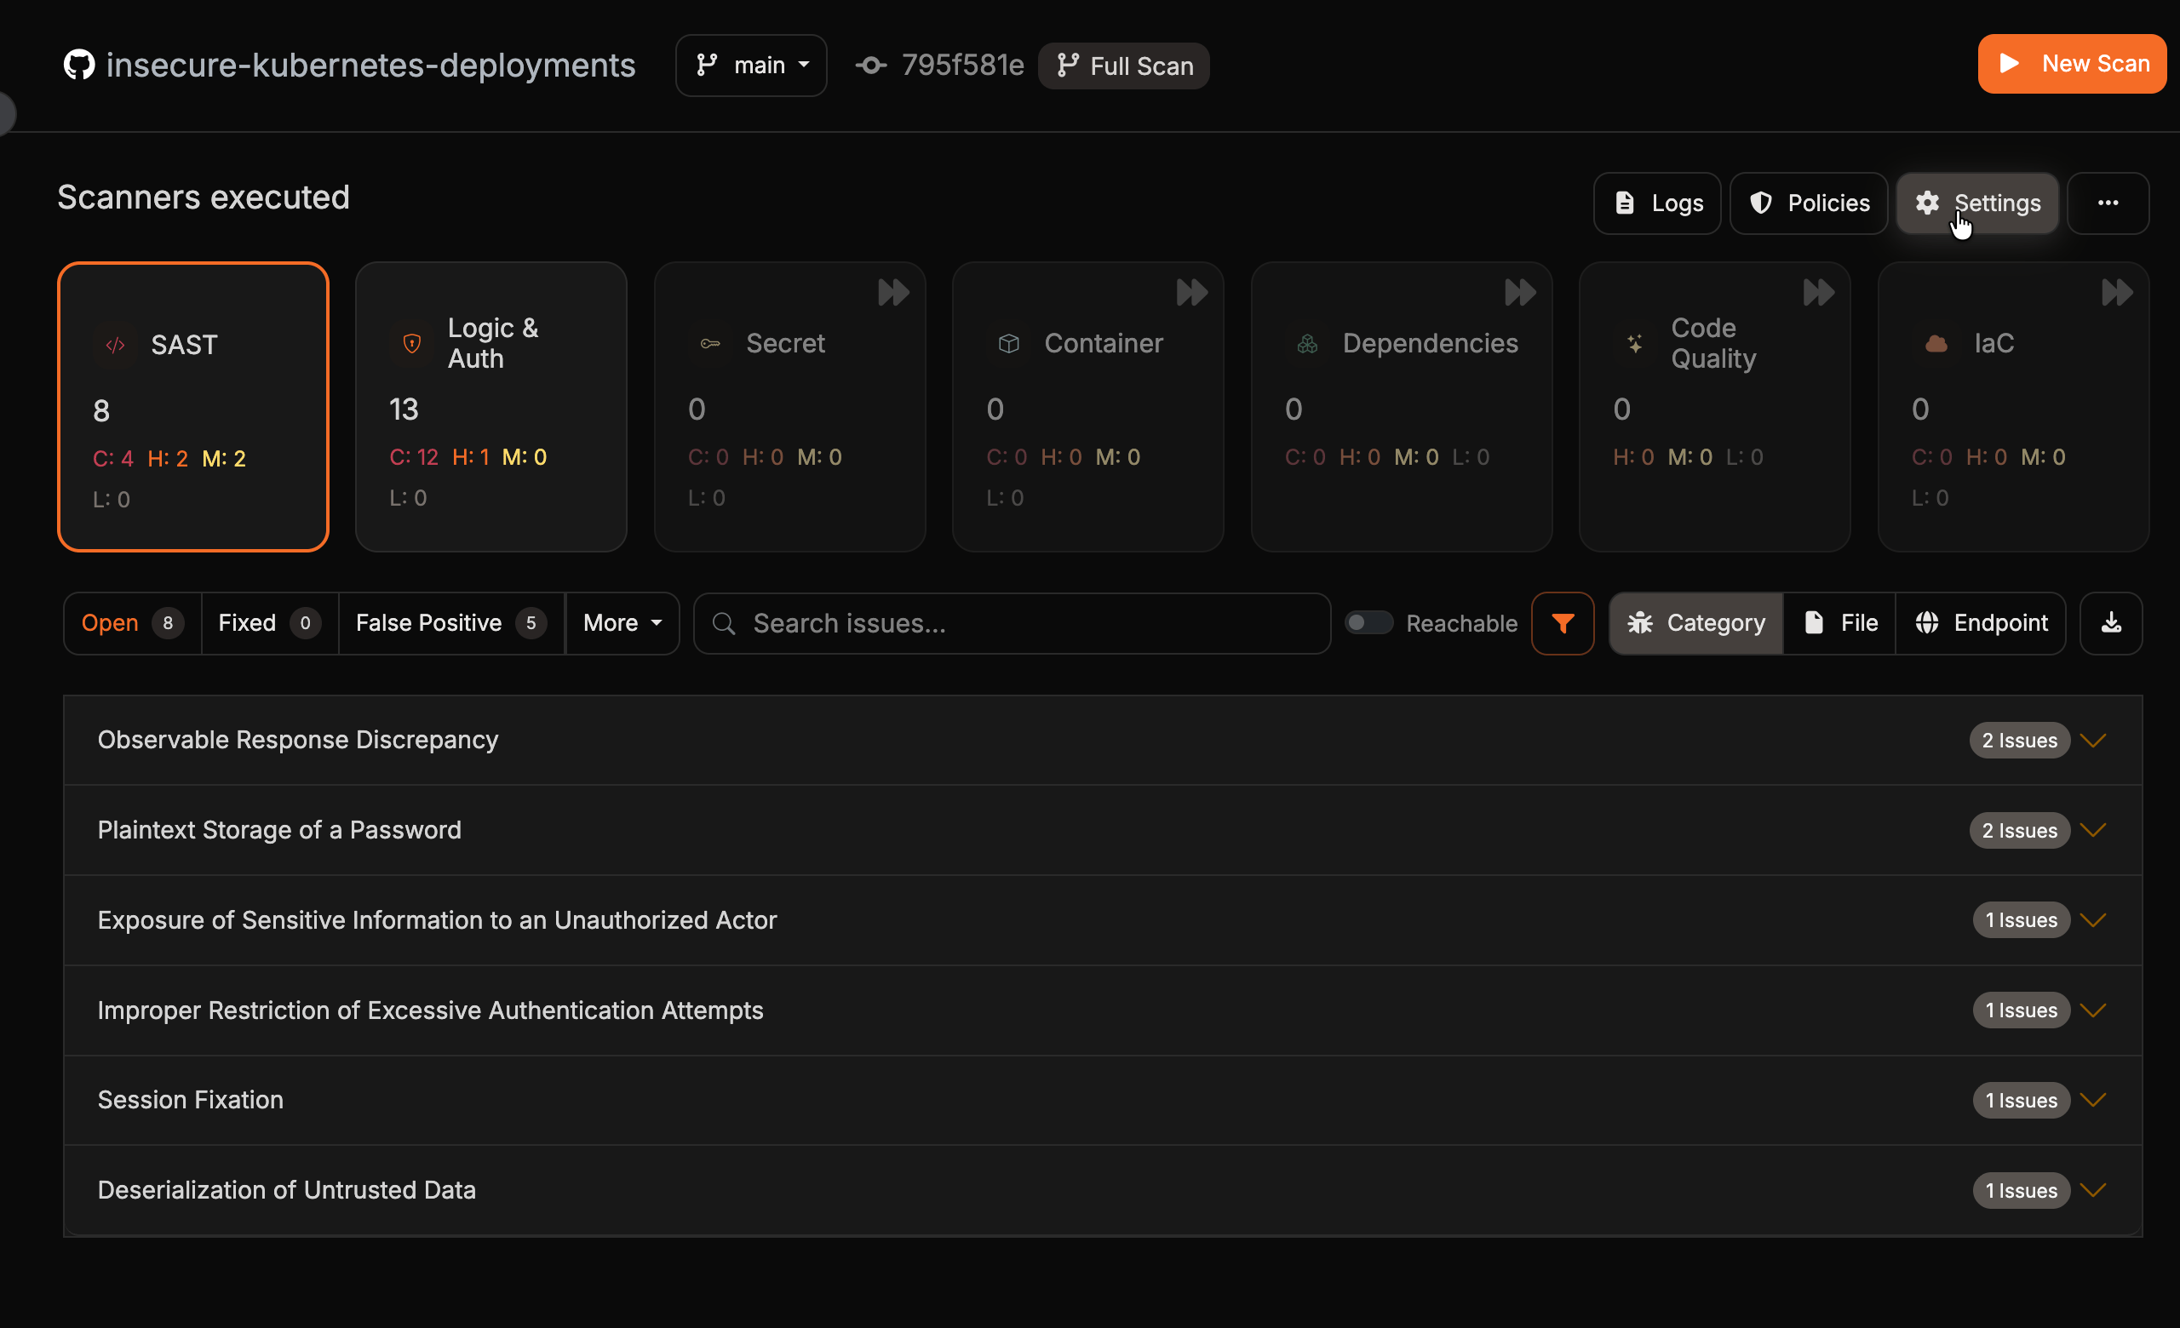Select the Code Quality scanner card
Screen dimensions: 2180x1328
(x=1713, y=407)
